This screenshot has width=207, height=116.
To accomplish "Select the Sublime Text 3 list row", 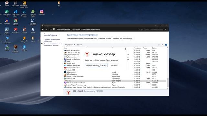I will [x=115, y=63].
